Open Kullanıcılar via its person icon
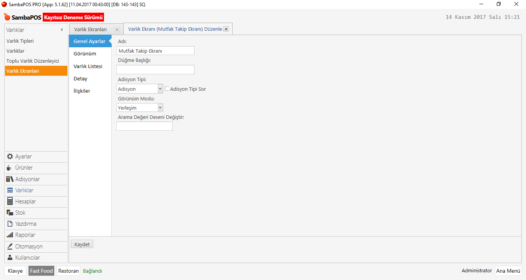 click(10, 258)
